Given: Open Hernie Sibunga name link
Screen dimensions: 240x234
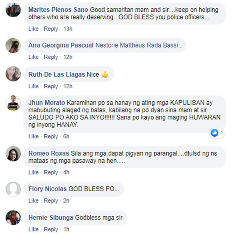Looking at the screenshot, I should (51, 218).
